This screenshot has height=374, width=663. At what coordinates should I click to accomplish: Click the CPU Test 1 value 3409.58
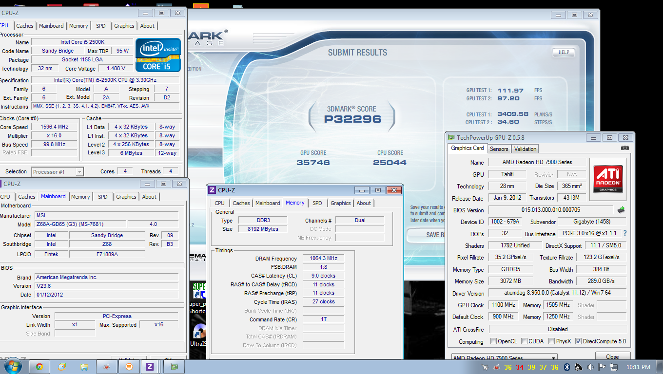click(x=513, y=114)
